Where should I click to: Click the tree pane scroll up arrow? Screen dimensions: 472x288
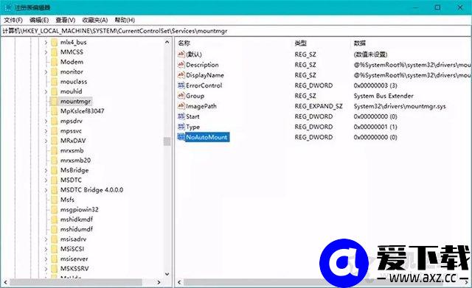(167, 43)
